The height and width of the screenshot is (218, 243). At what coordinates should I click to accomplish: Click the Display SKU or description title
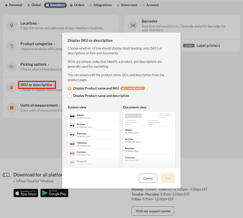pyautogui.click(x=90, y=41)
